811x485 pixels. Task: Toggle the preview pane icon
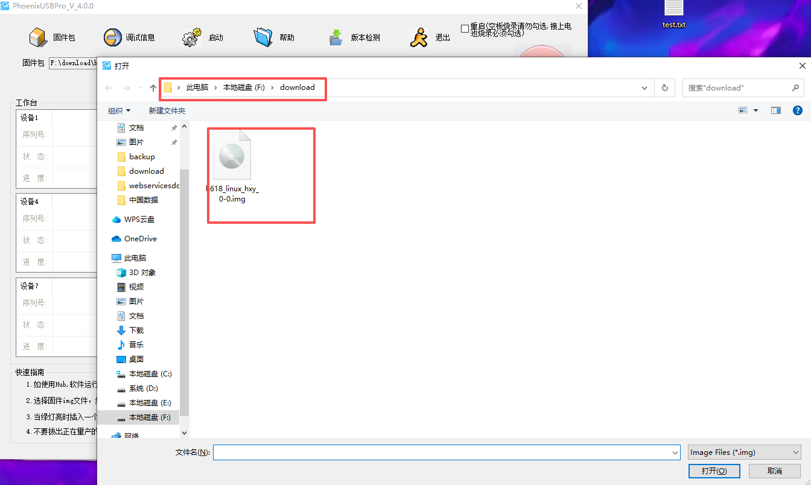(x=776, y=110)
